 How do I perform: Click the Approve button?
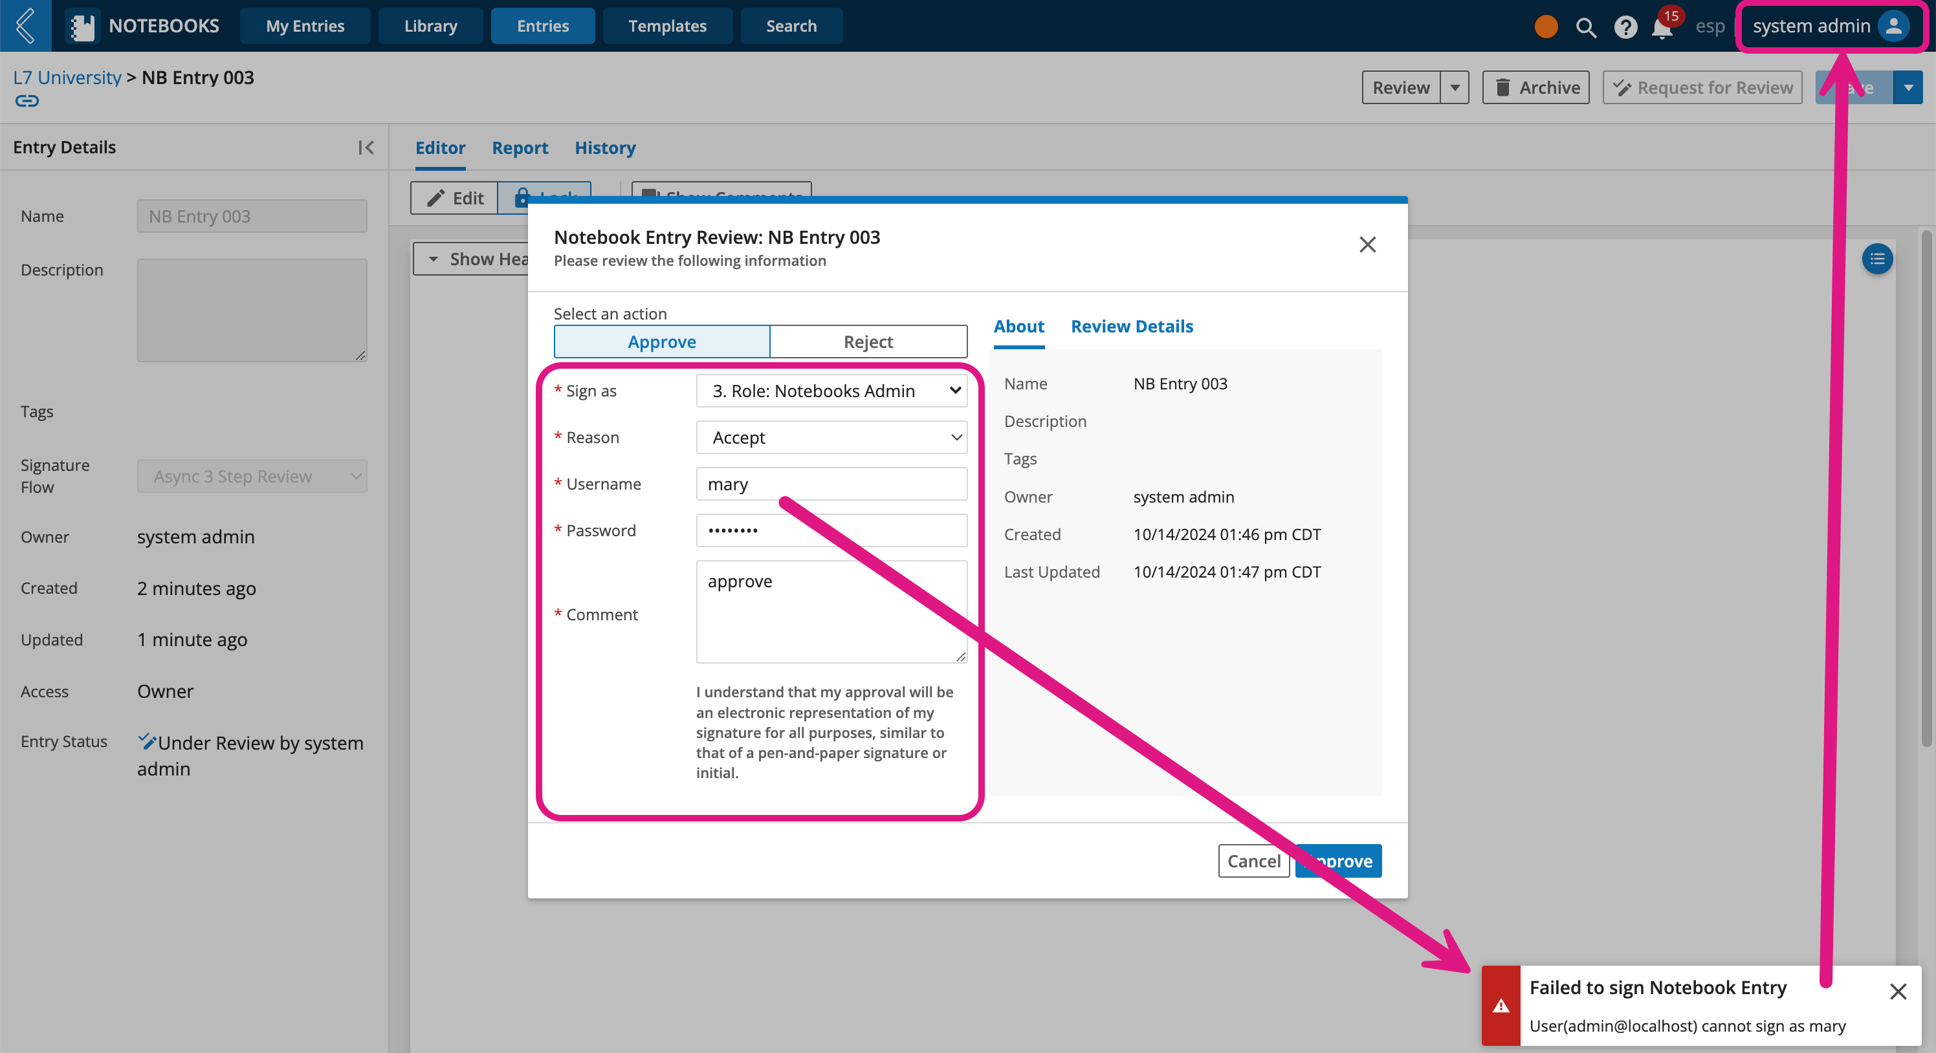(x=1337, y=861)
